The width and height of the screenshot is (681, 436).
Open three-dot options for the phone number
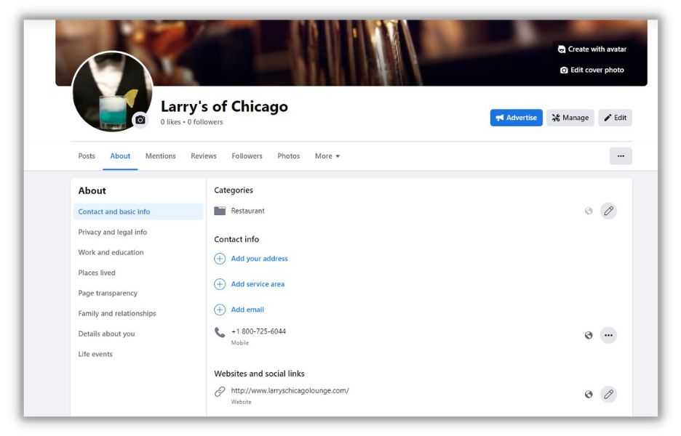coord(608,336)
